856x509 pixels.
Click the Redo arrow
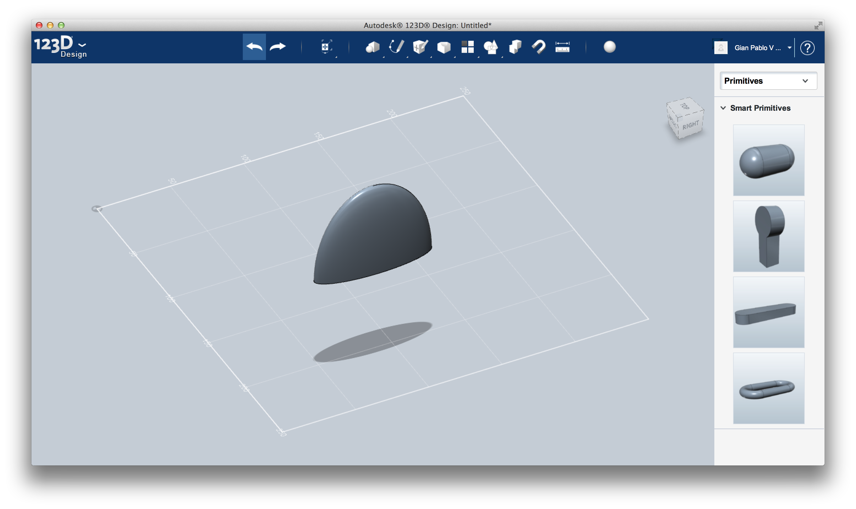[278, 47]
